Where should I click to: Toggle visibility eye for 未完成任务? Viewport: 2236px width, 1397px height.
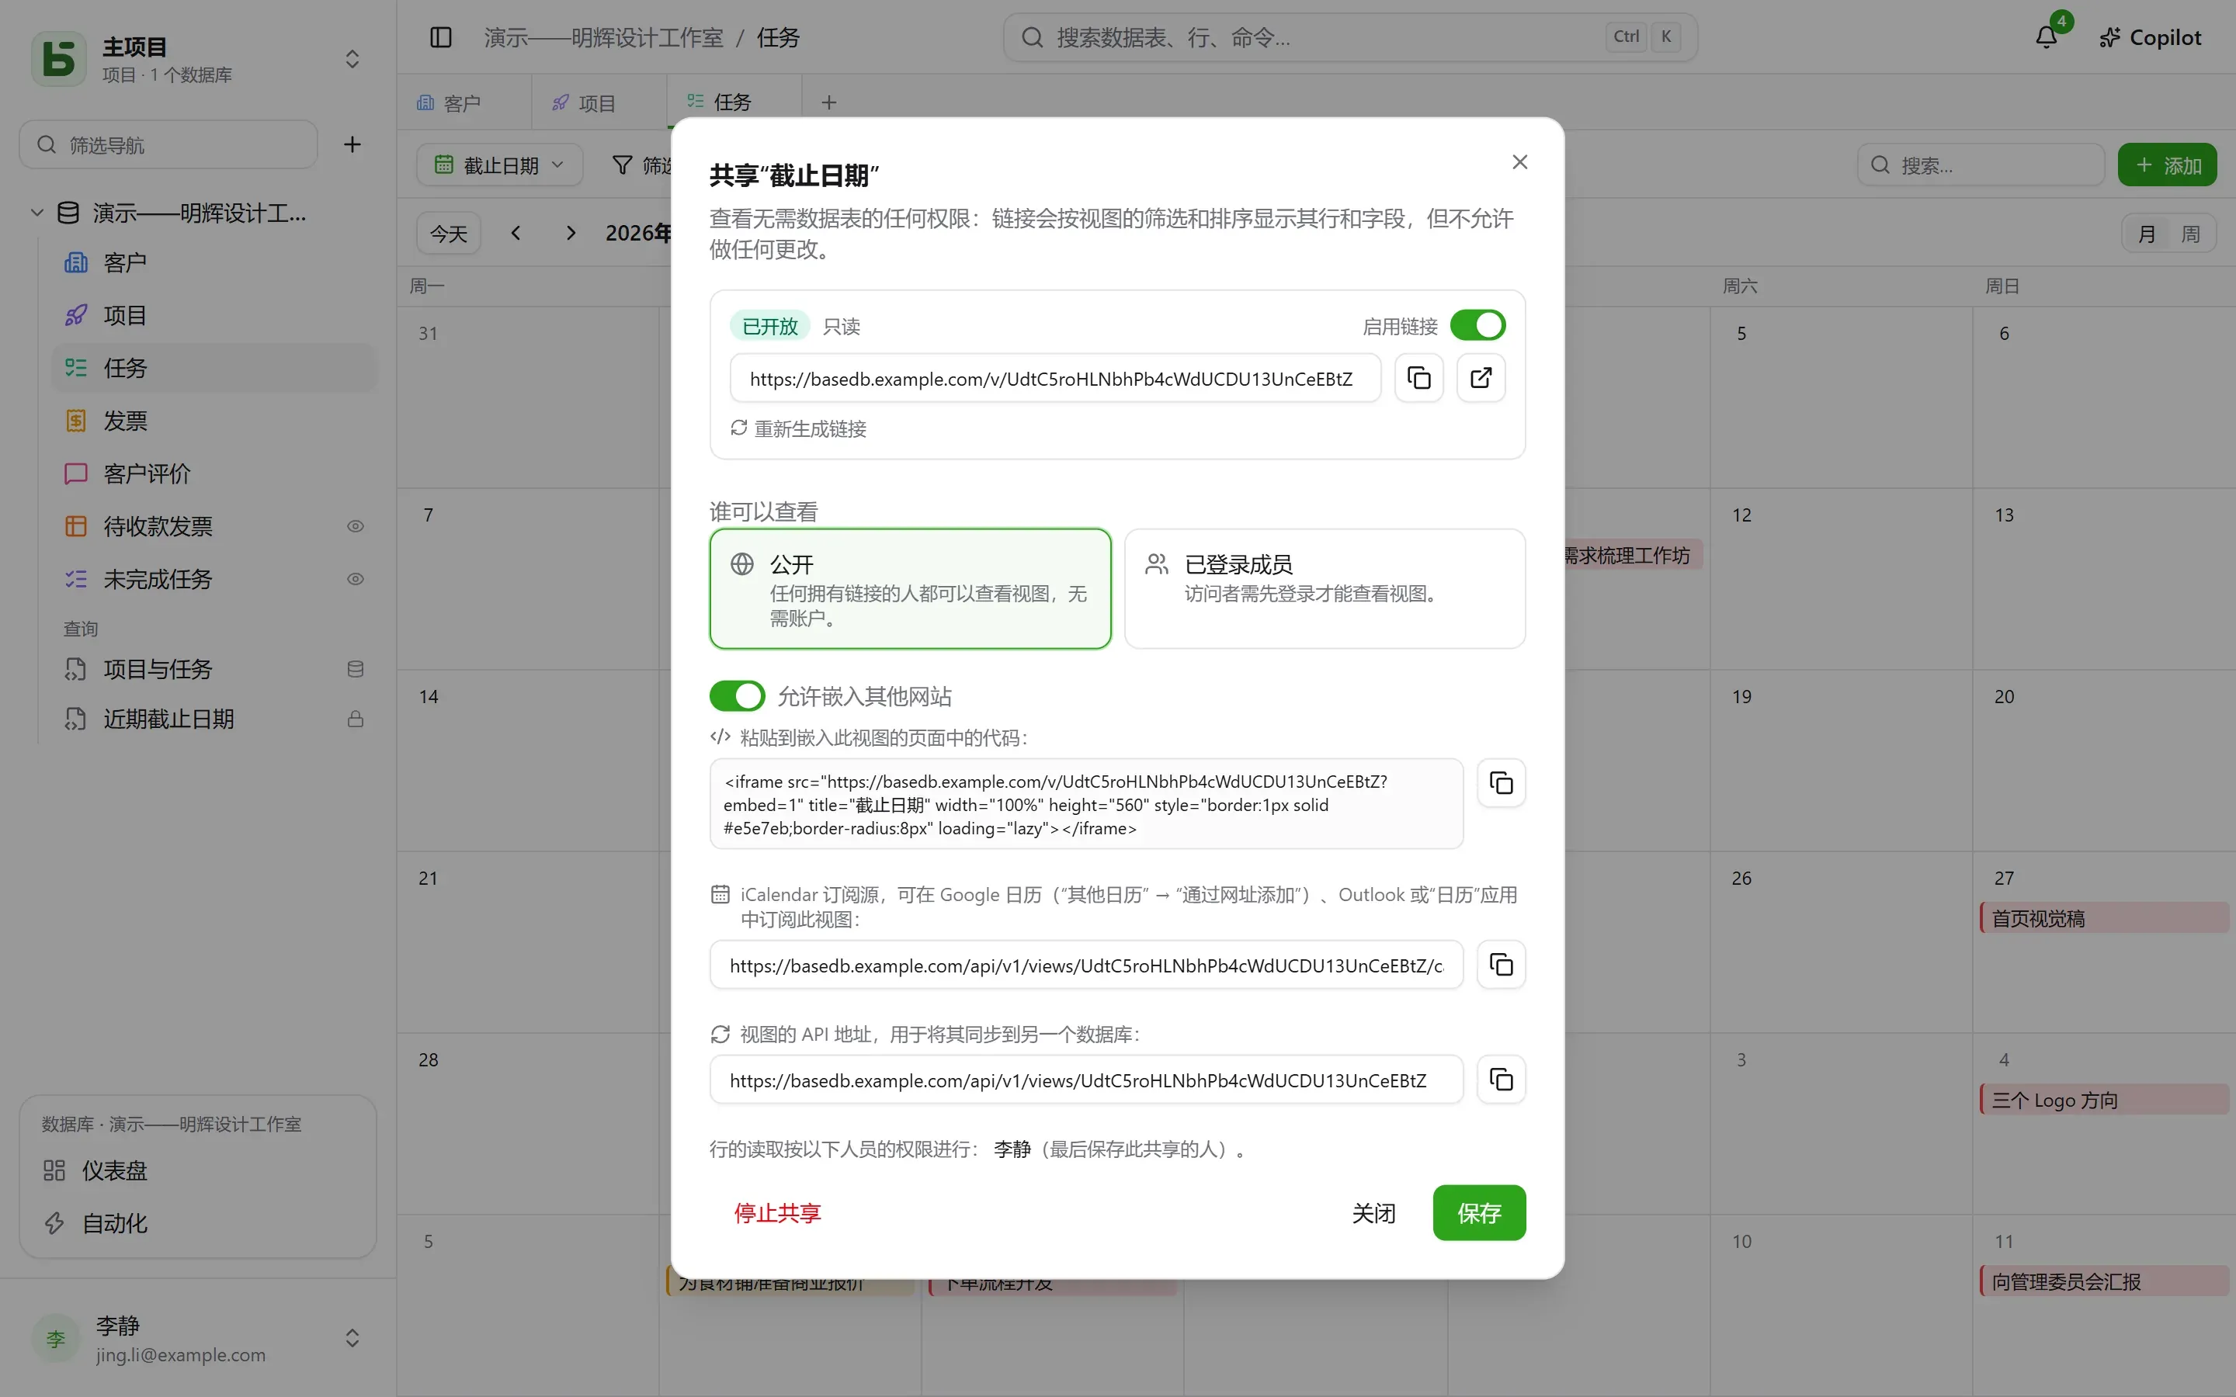[x=355, y=579]
